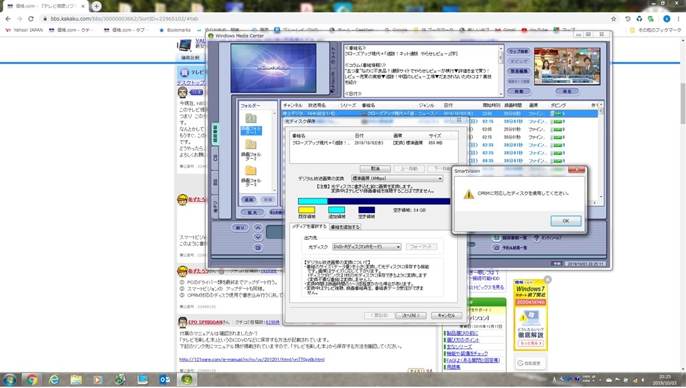Select the 録画フォルダー3 folder icon
686x388 pixels.
click(251, 171)
